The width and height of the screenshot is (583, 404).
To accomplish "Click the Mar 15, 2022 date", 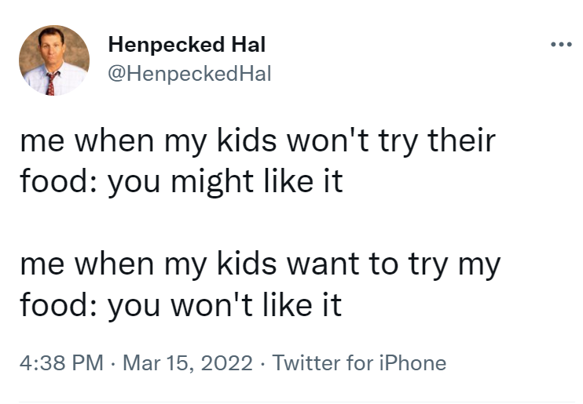I will pyautogui.click(x=187, y=362).
